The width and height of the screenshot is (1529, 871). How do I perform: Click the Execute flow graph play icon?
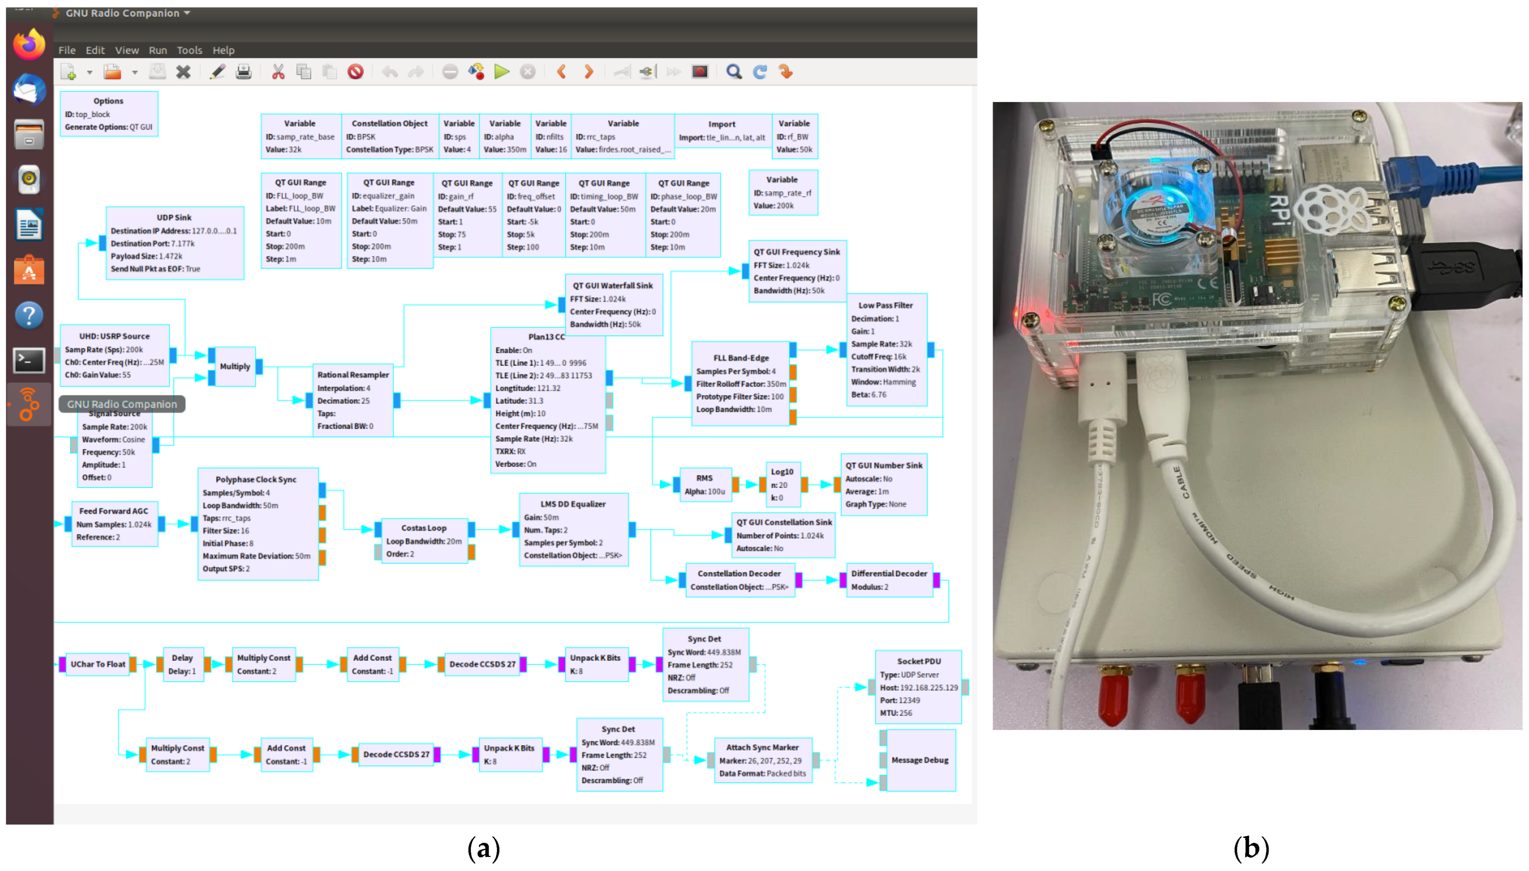pos(501,73)
